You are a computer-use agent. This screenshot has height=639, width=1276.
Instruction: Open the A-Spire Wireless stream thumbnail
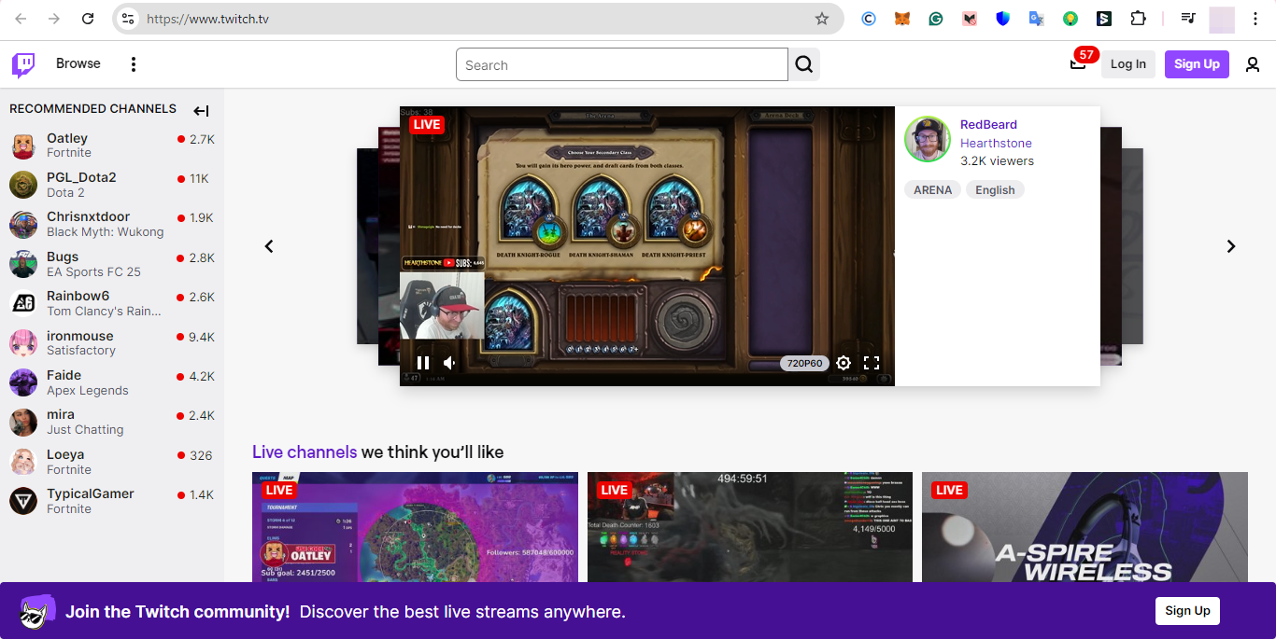click(x=1085, y=527)
